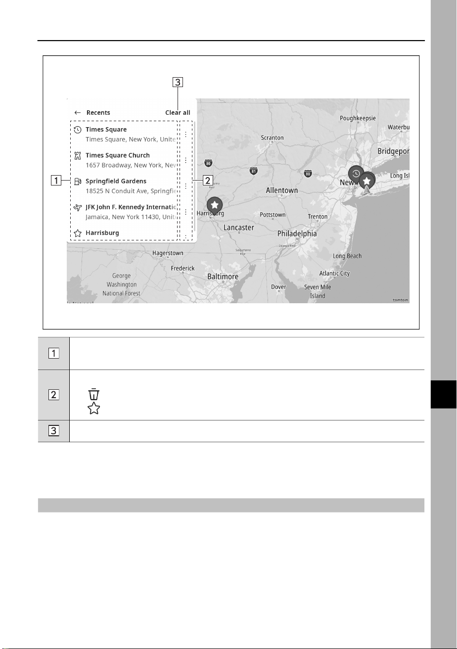The width and height of the screenshot is (457, 649).
Task: Click the Clear all button
Action: pyautogui.click(x=178, y=113)
